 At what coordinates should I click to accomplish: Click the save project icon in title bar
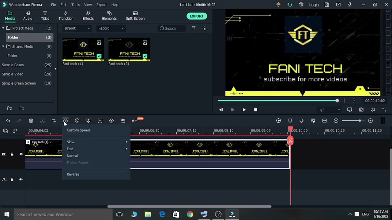click(x=327, y=5)
